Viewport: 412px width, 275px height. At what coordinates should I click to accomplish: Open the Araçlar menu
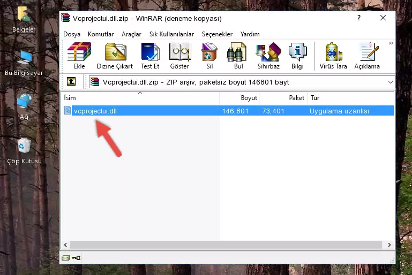(x=131, y=34)
